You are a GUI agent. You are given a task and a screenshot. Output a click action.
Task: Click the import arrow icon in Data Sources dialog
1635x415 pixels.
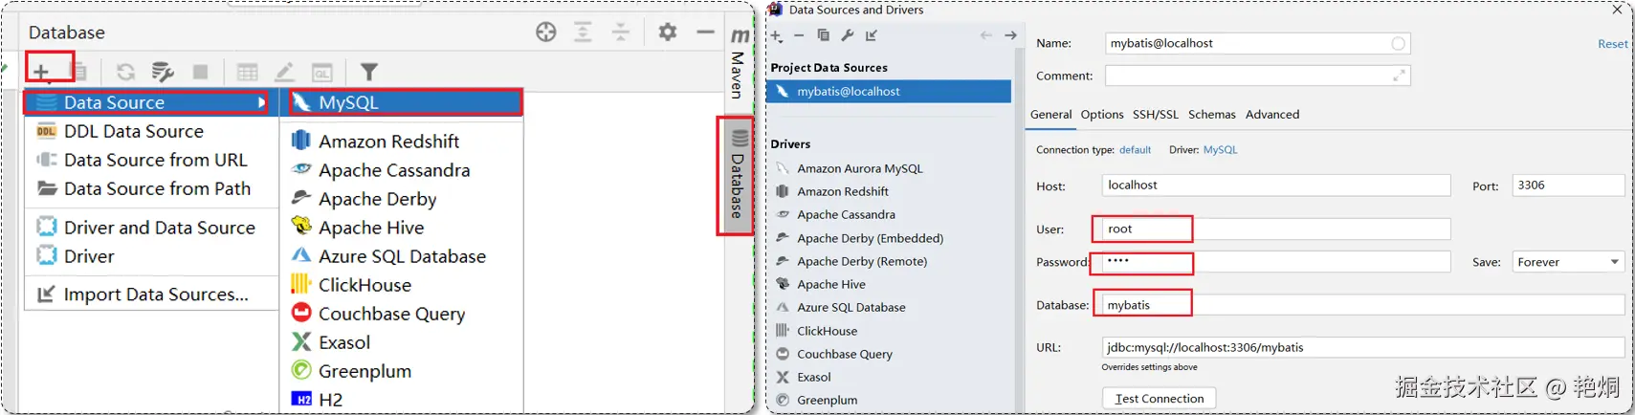click(x=871, y=35)
